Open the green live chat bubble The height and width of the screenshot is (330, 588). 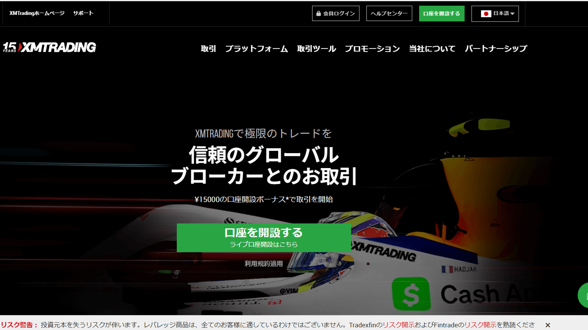tap(584, 295)
